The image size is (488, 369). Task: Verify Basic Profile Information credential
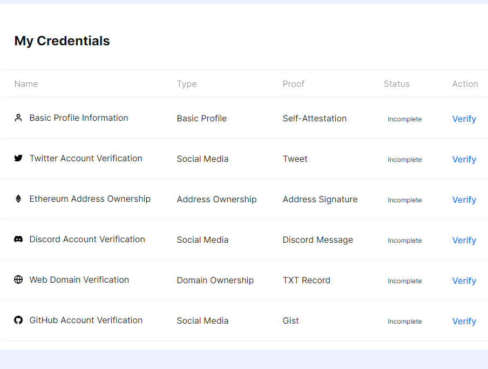coord(464,119)
